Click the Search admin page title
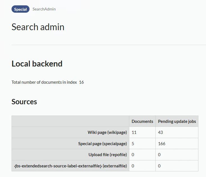Screen dimensions: 206x177 click(x=38, y=27)
